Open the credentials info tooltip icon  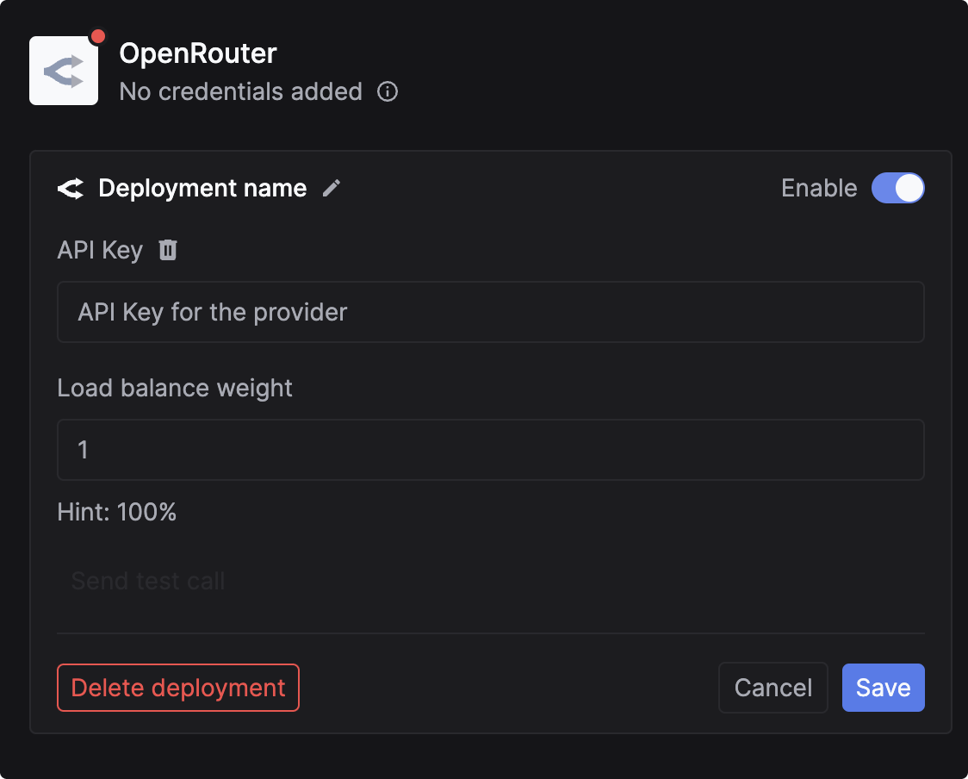point(388,91)
